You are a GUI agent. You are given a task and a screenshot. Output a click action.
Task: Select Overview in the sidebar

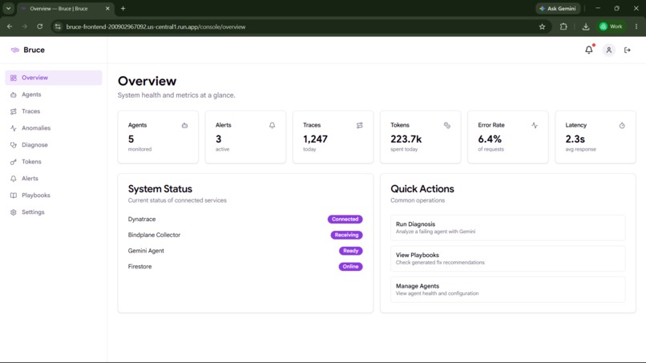54,78
